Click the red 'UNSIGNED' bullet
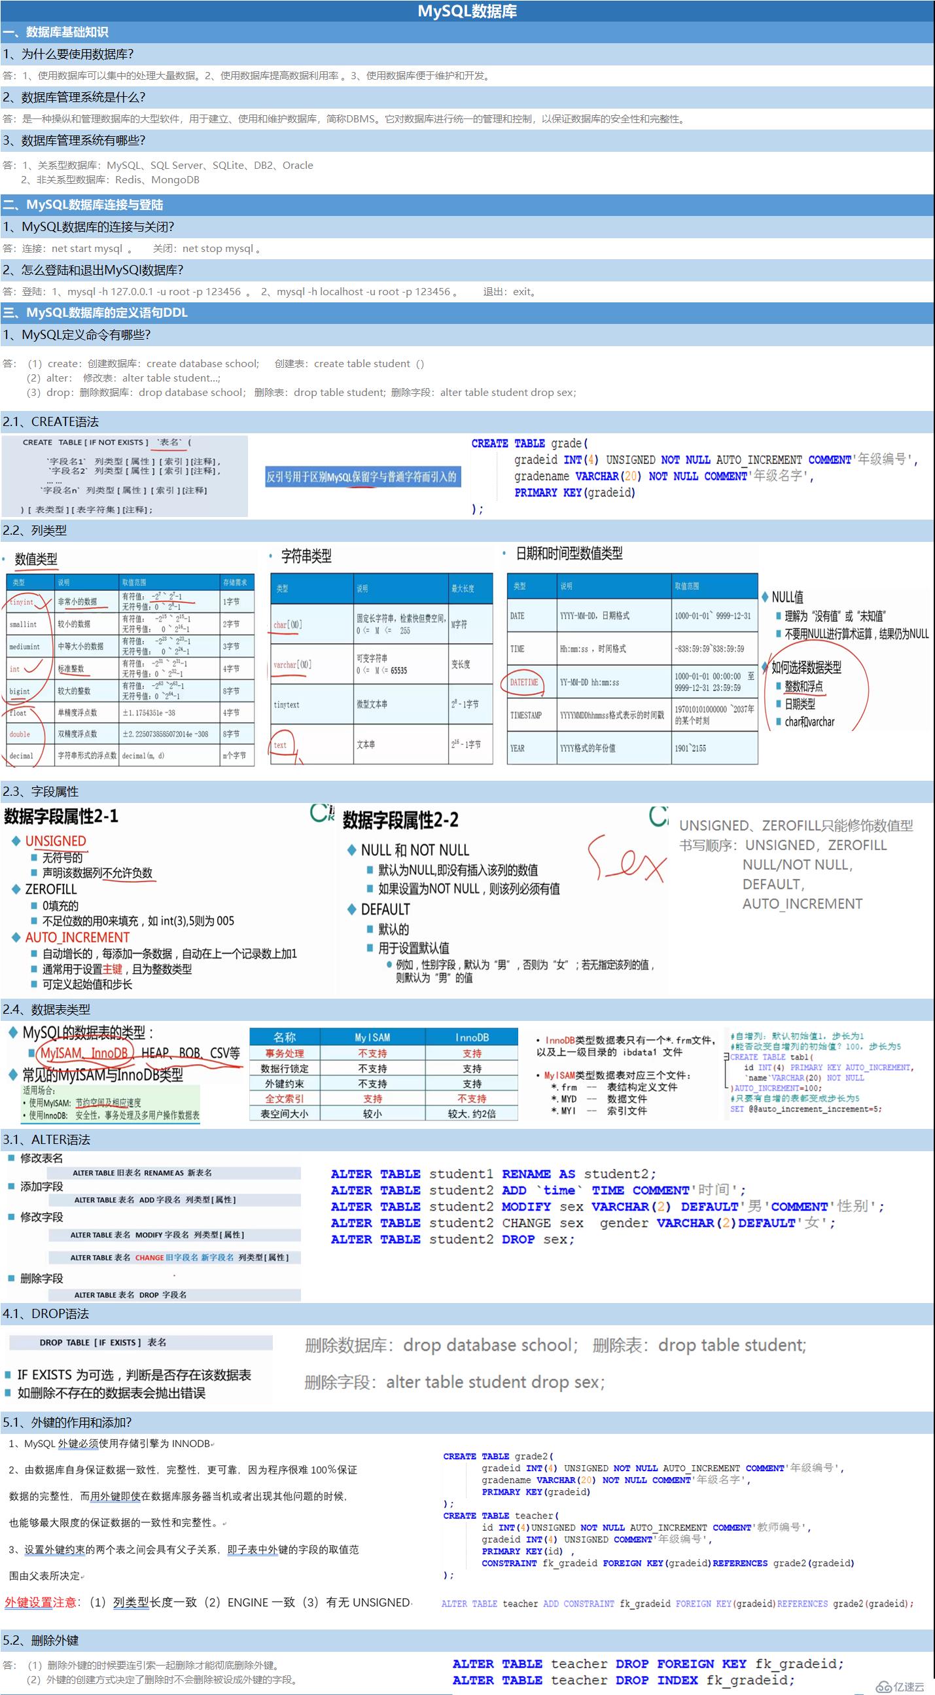 [x=55, y=841]
